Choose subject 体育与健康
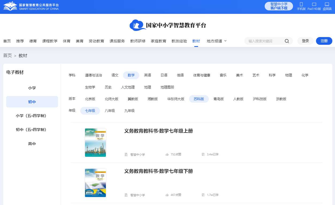Screen dimensions: 335x205 tap(202, 75)
